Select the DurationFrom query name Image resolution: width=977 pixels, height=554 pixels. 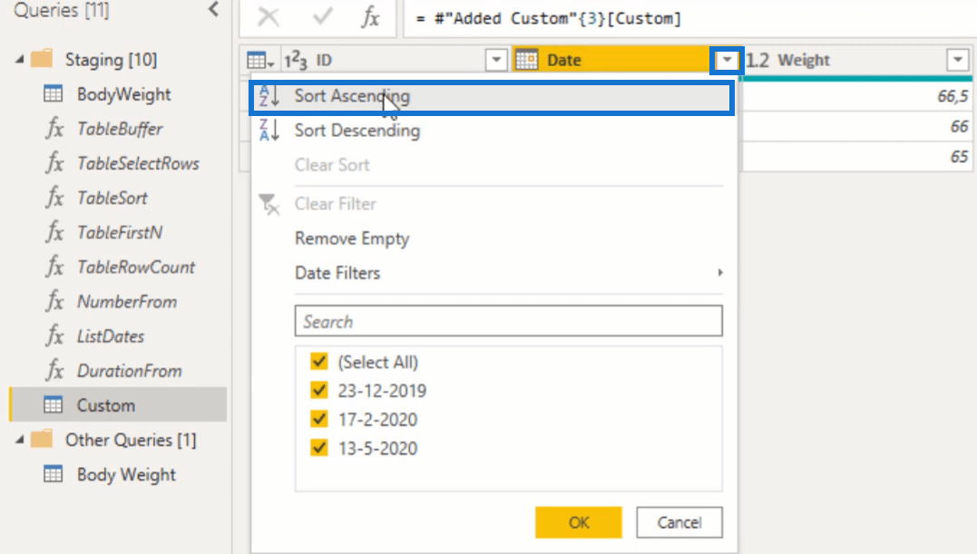(130, 371)
